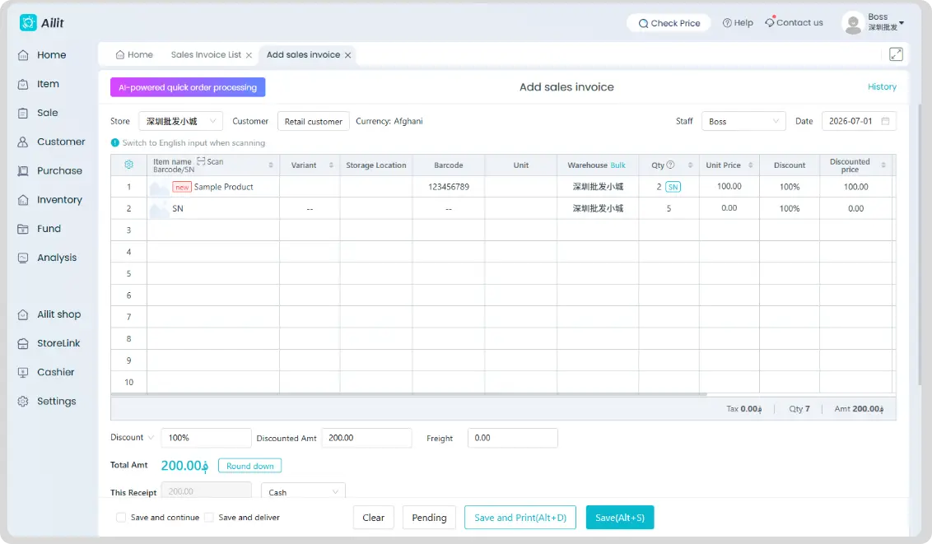The width and height of the screenshot is (932, 544).
Task: Click the Qty help question icon
Action: point(670,165)
